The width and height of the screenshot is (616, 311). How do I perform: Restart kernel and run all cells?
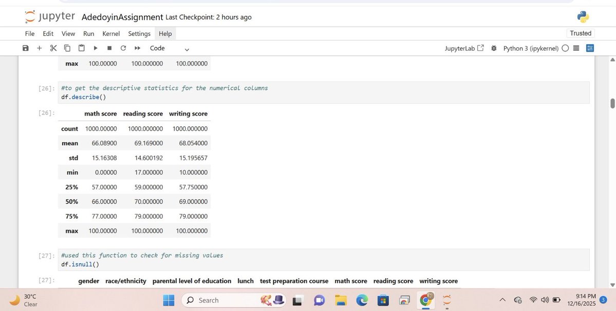[x=138, y=48]
